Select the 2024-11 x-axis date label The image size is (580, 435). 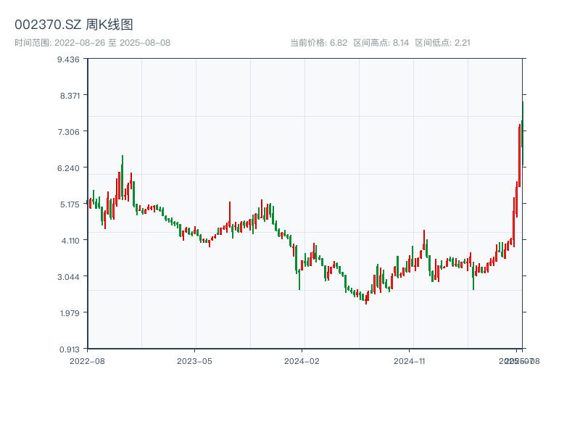(409, 360)
